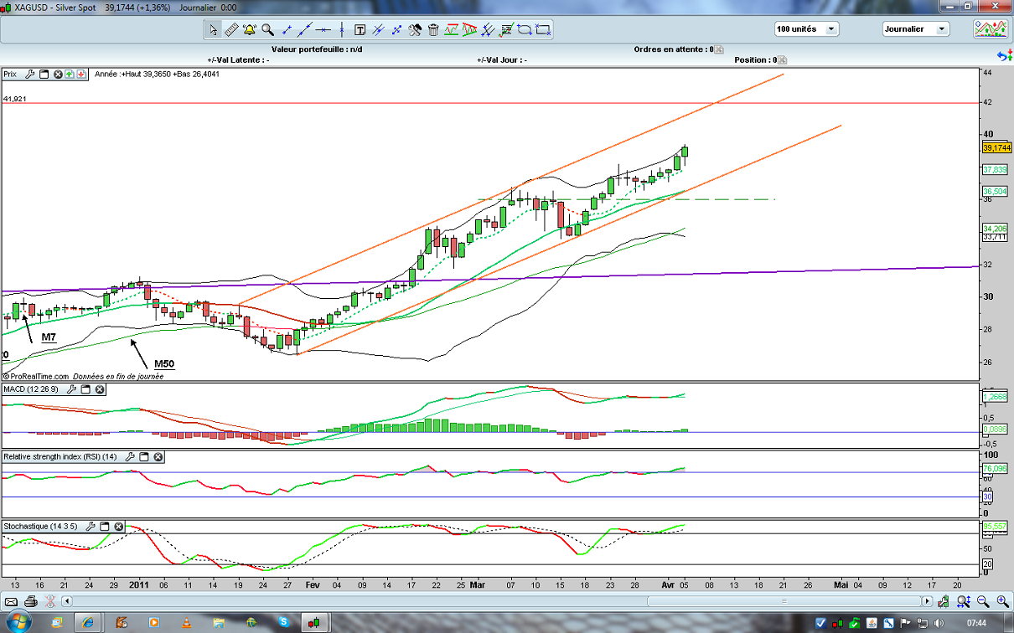1014x633 pixels.
Task: Toggle the Stochastique panel window size
Action: [105, 527]
